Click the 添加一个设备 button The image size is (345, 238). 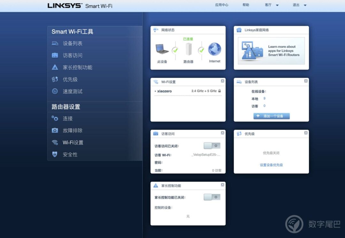[x=272, y=116]
